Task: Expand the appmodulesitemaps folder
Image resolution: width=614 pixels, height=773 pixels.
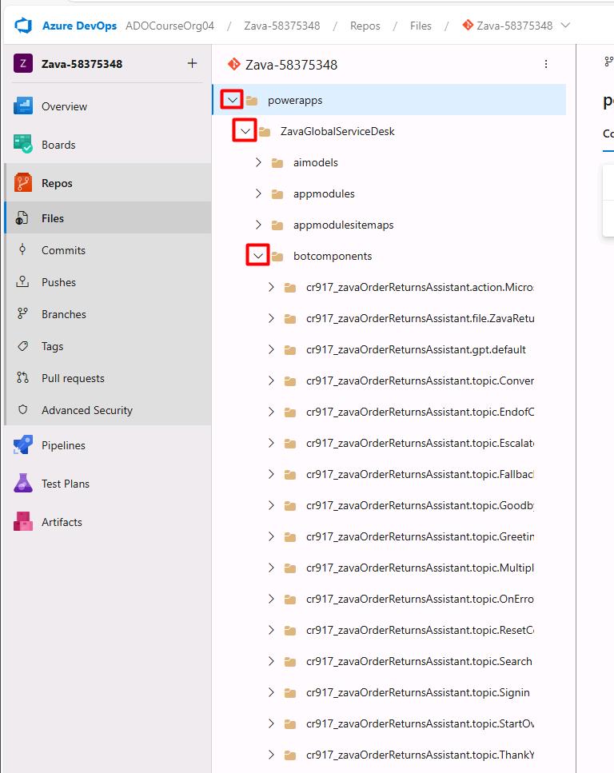Action: click(258, 225)
